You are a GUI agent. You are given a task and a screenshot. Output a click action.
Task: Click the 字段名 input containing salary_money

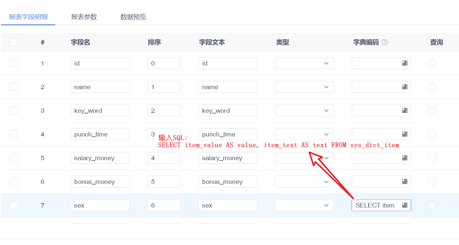coord(100,158)
